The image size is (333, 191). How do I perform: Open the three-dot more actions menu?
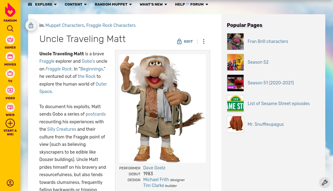click(x=204, y=41)
